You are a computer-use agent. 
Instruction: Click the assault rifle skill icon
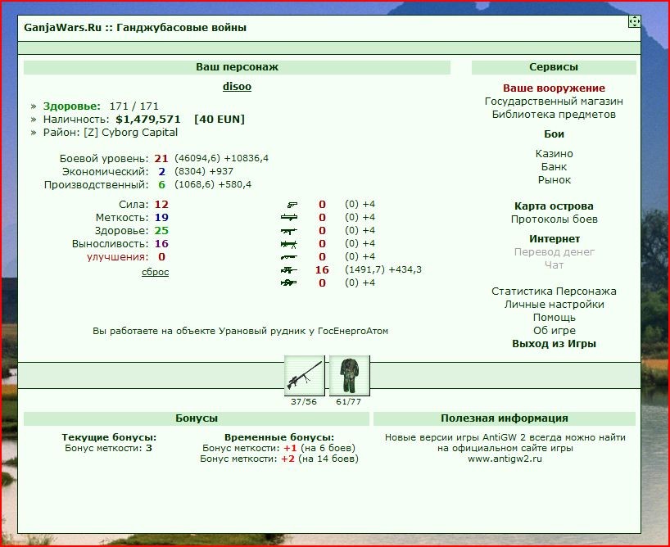coord(289,231)
